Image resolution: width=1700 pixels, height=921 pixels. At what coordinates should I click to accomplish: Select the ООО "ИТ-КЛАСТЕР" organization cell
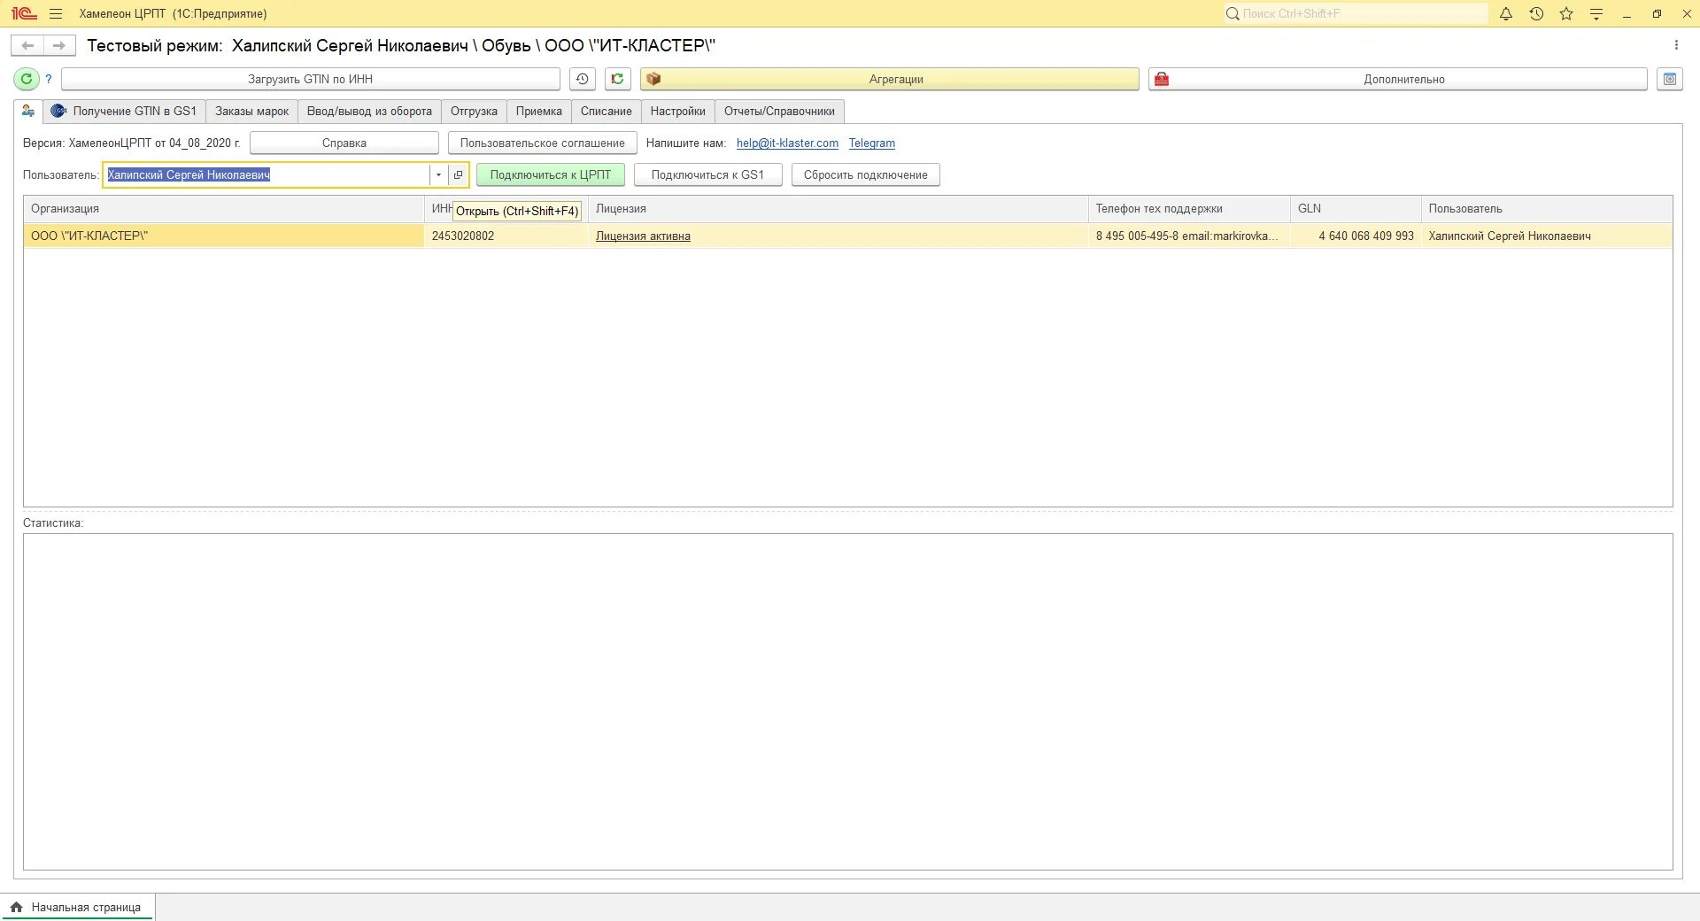tap(224, 236)
